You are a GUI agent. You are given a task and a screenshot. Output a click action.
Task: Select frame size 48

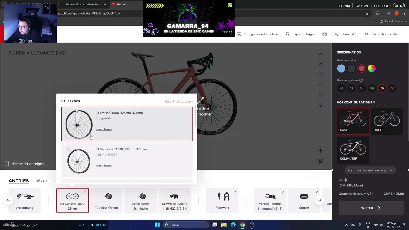tap(341, 88)
